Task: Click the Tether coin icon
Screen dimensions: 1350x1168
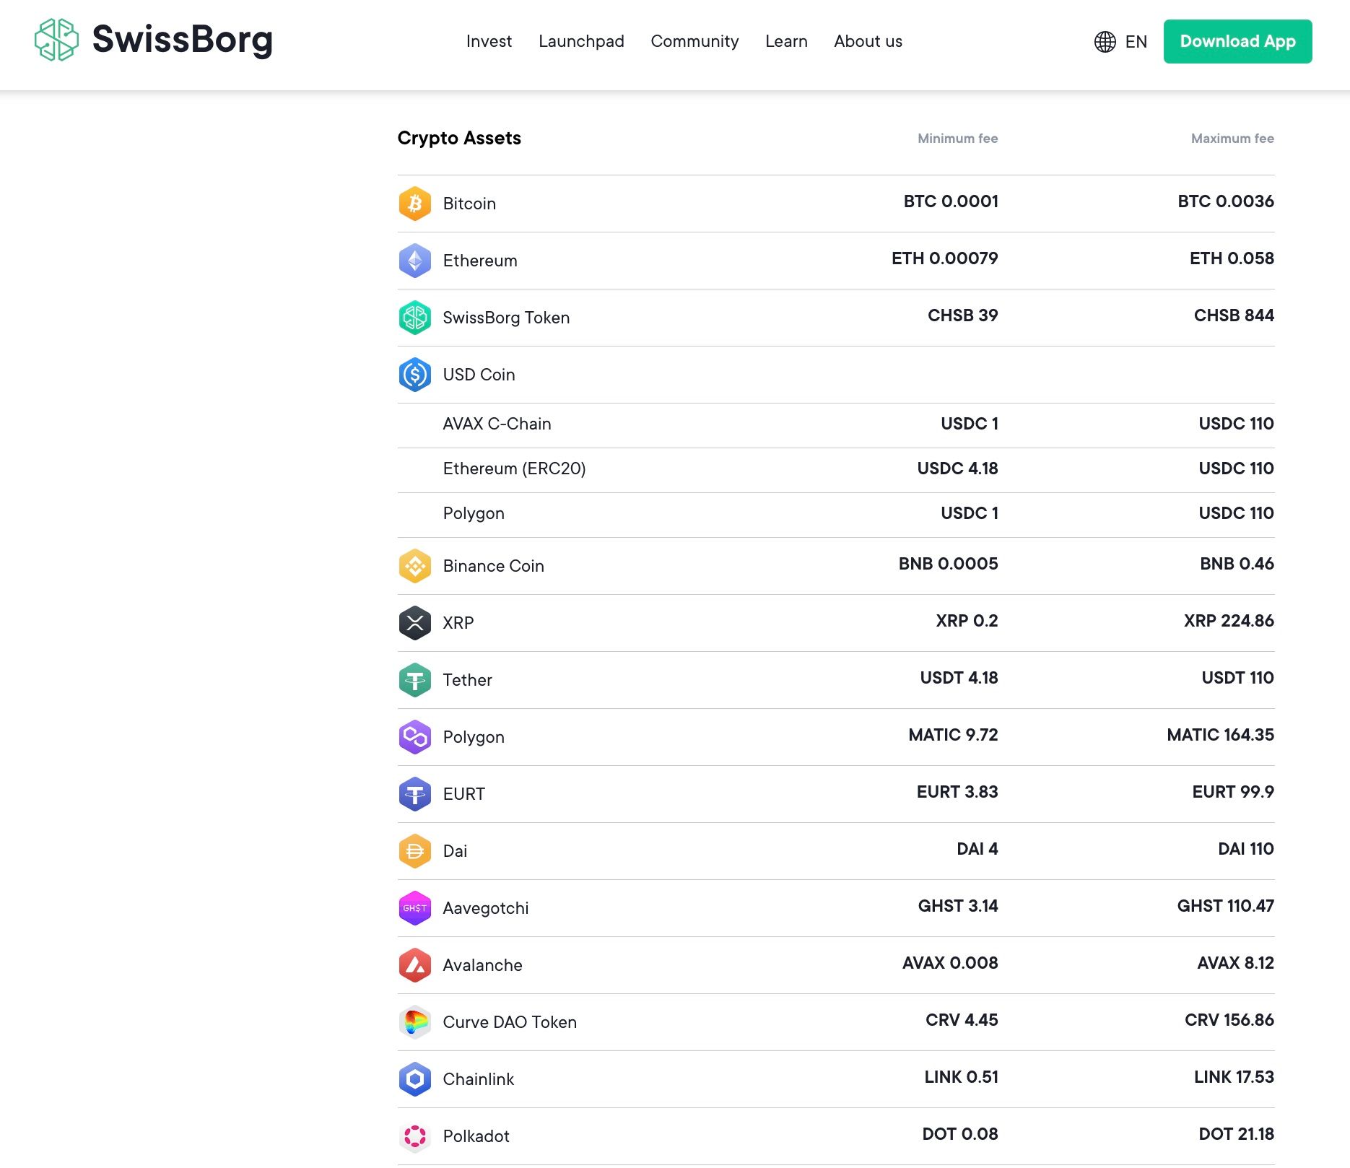Action: click(415, 680)
